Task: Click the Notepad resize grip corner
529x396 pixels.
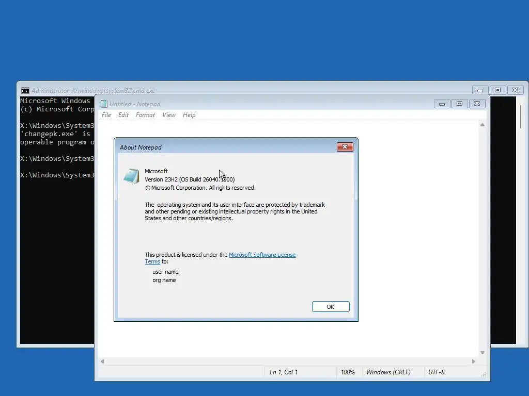Action: (484, 374)
